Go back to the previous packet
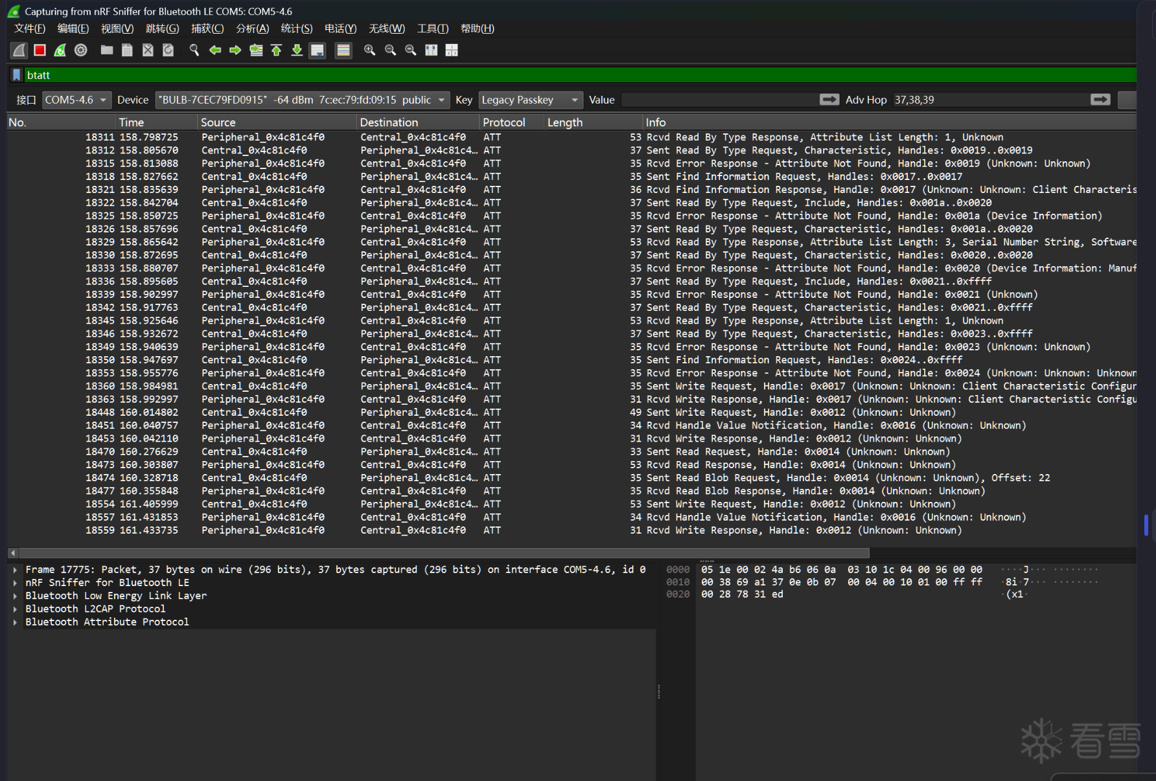 (x=215, y=50)
